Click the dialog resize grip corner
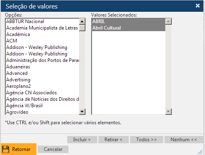Image resolution: width=205 pixels, height=155 pixels. (200, 152)
